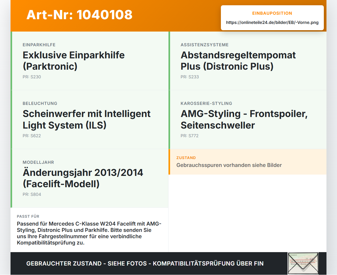Click the BELEUCHTUNG category label
This screenshot has width=337, height=275.
click(40, 104)
